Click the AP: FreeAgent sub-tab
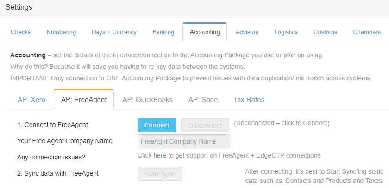 point(84,100)
